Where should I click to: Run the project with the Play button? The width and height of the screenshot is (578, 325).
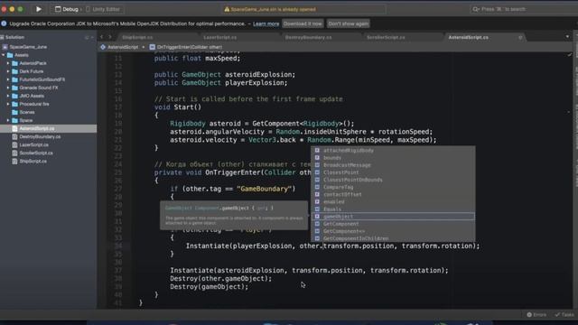tap(38, 9)
